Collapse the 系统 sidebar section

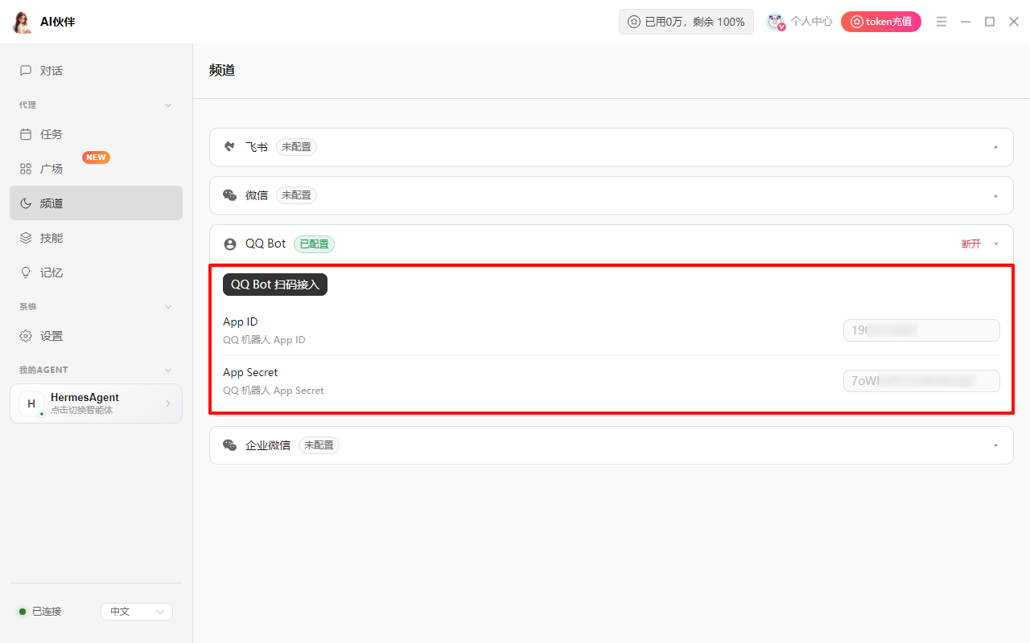tap(168, 307)
